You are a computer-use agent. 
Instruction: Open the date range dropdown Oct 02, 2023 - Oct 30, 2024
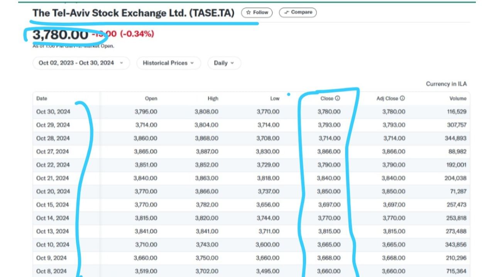click(81, 63)
